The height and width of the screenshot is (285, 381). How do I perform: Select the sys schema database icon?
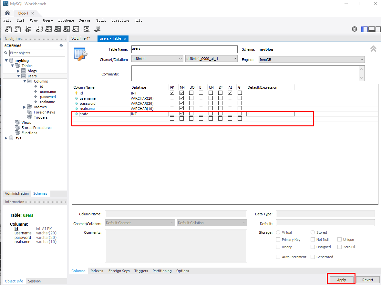point(11,138)
